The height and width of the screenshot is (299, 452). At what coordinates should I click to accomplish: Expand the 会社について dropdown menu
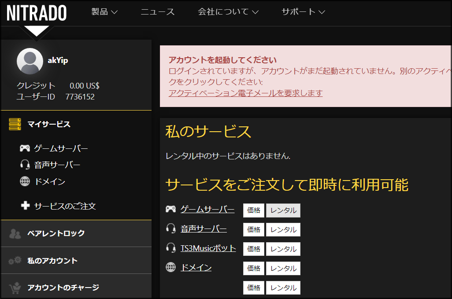[228, 12]
